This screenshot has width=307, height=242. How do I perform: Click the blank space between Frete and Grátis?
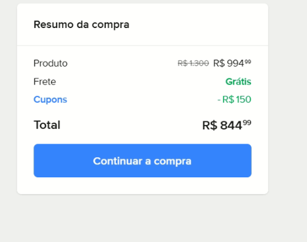(x=140, y=82)
